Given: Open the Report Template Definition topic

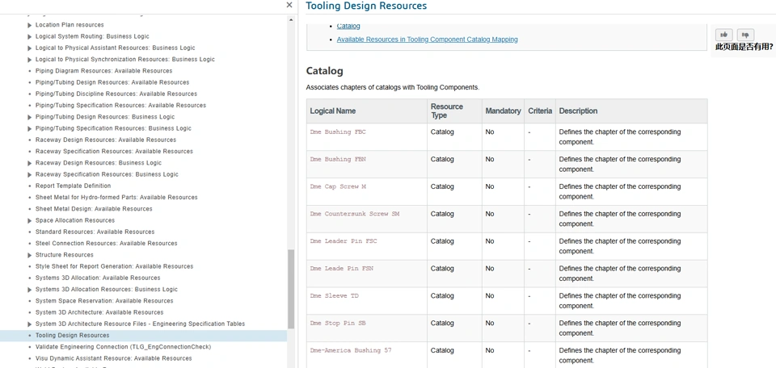Looking at the screenshot, I should [x=73, y=186].
